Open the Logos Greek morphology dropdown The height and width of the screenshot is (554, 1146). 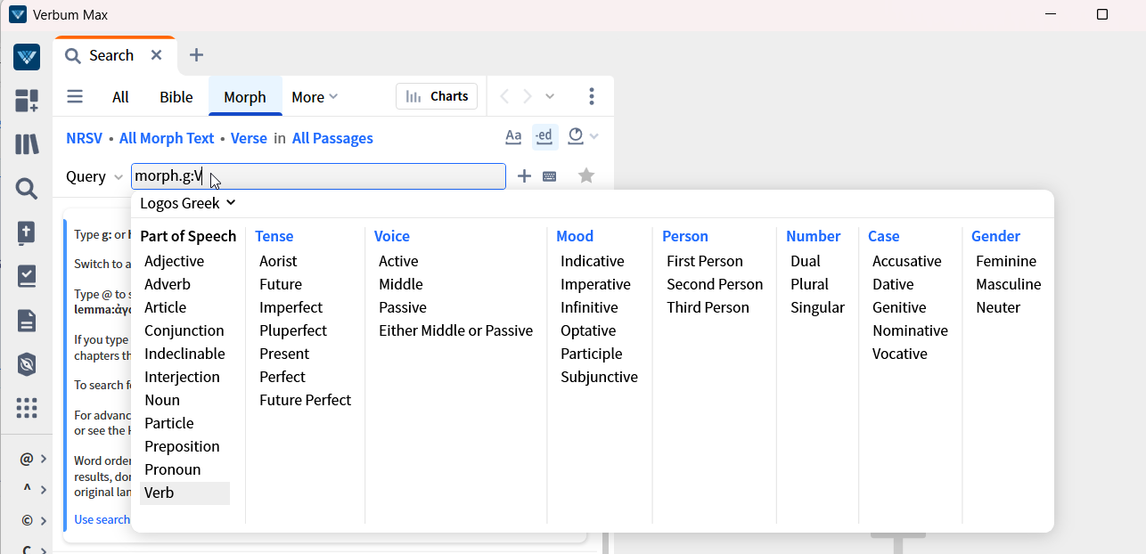(x=188, y=203)
